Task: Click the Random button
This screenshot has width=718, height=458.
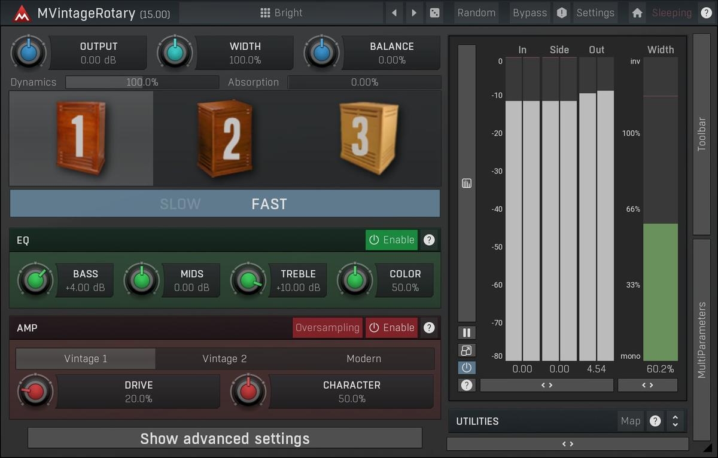Action: pos(476,13)
